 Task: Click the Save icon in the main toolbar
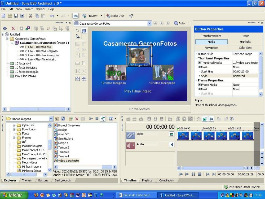point(16,16)
